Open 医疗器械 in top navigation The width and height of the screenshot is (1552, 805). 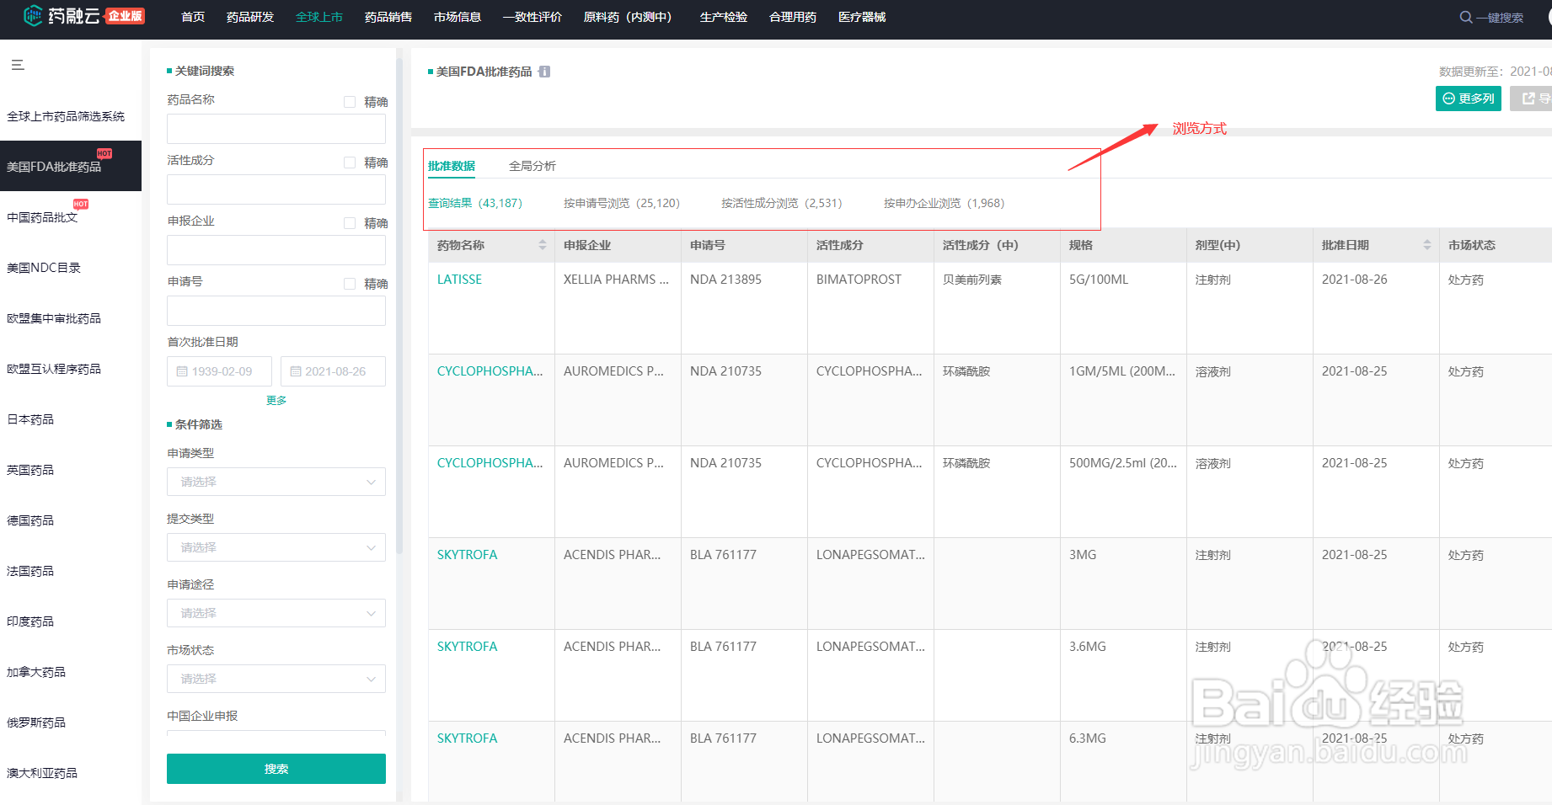pyautogui.click(x=862, y=17)
